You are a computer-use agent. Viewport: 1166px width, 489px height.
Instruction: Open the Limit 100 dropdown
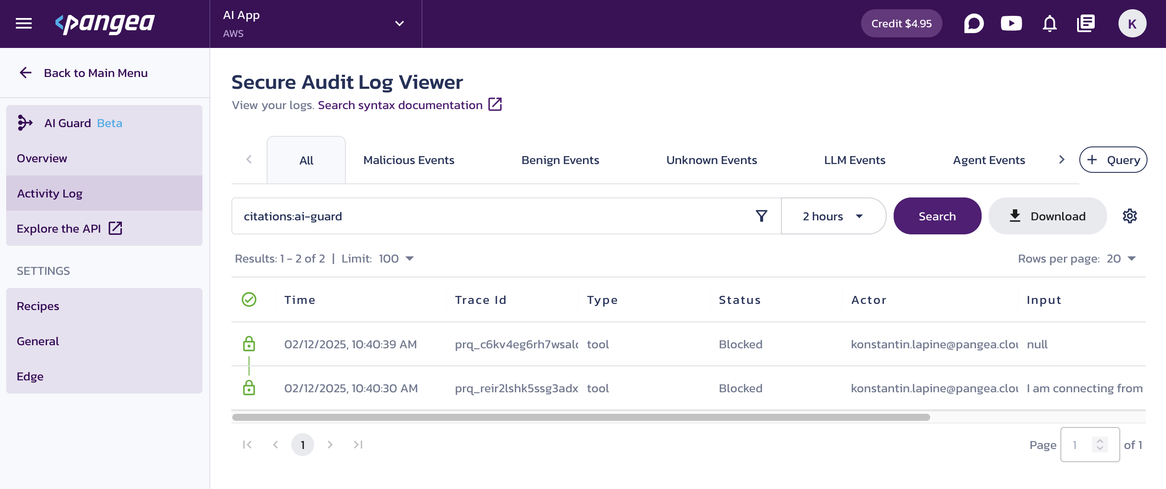pyautogui.click(x=396, y=258)
